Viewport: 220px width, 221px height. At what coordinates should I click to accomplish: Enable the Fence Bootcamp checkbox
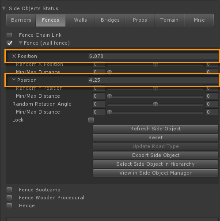pos(9,190)
